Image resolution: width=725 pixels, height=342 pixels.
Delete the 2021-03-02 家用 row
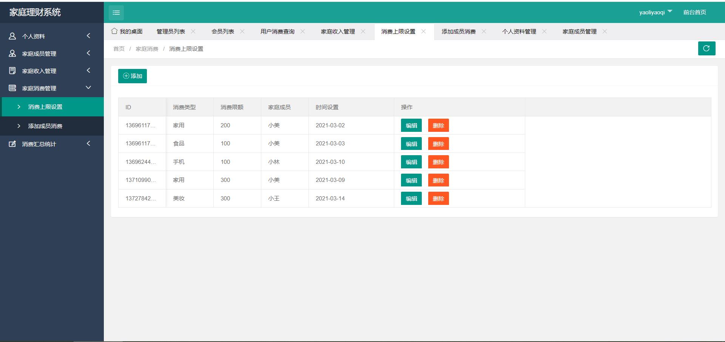438,125
